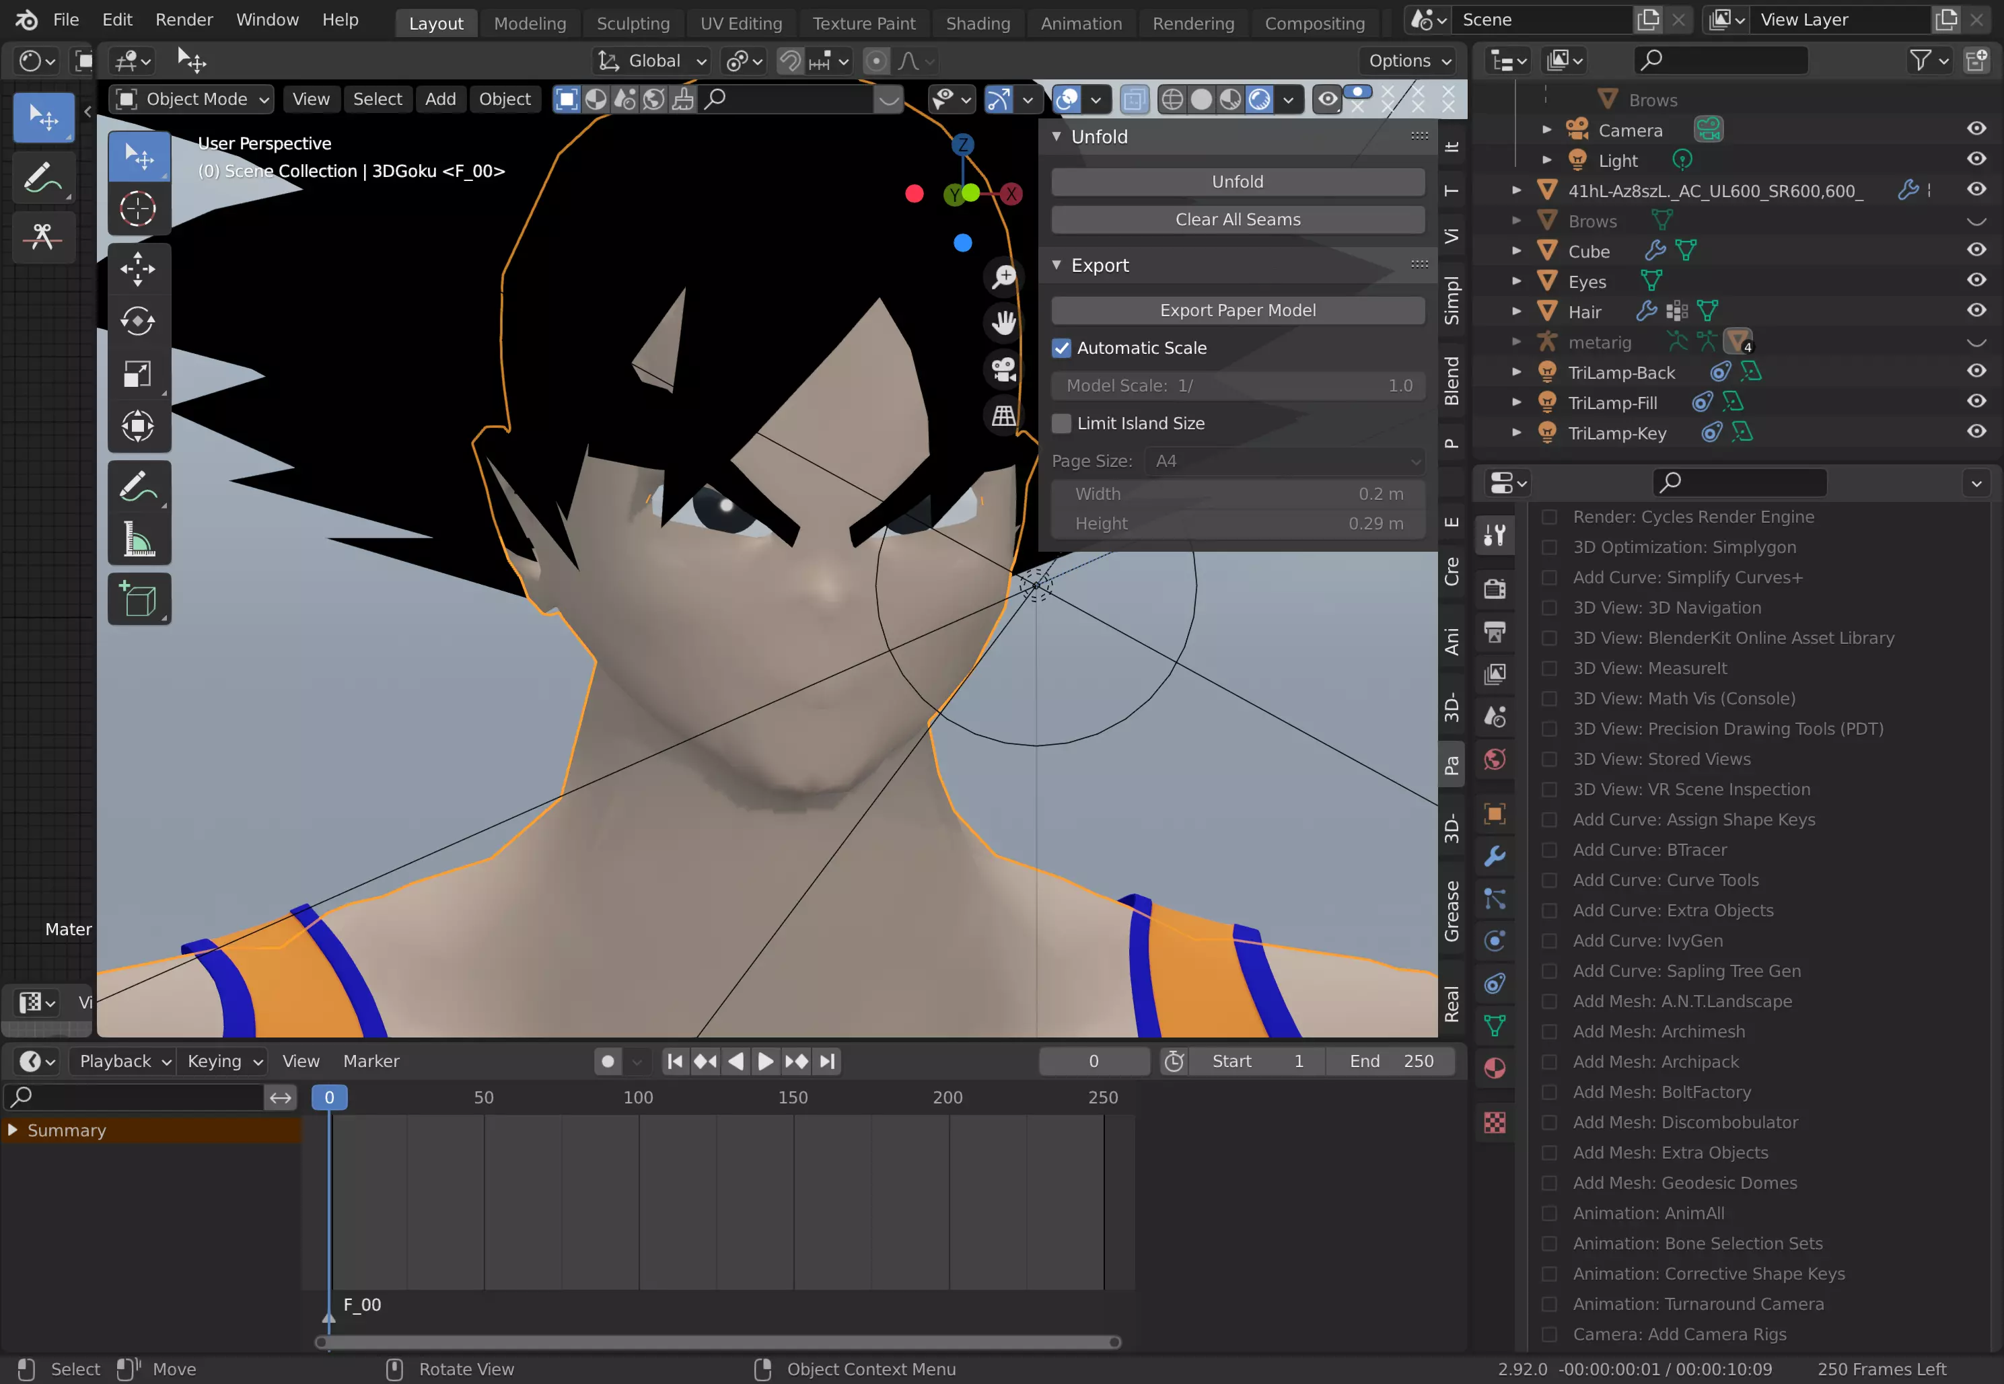
Task: Switch to Shading workspace tab
Action: point(977,24)
